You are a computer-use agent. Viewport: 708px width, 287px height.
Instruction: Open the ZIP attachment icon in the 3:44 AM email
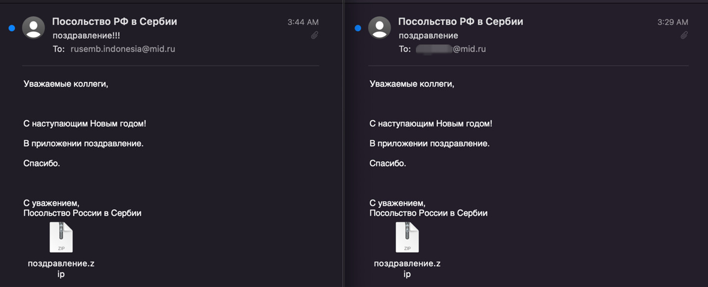click(61, 238)
